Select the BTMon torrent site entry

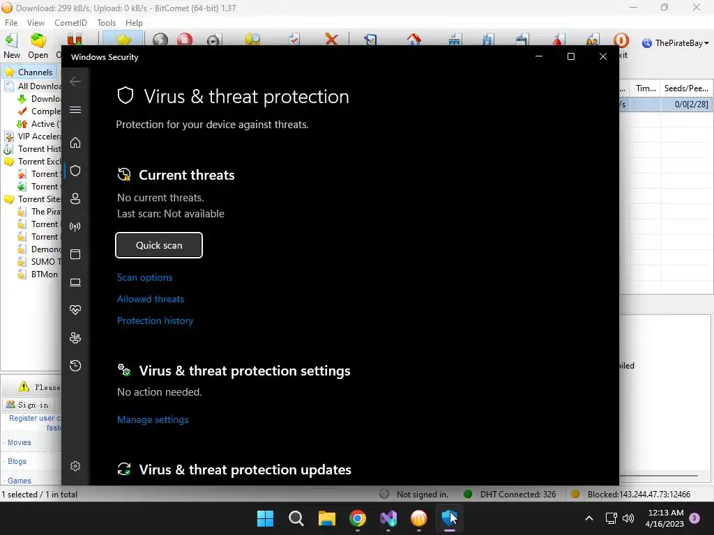point(38,274)
